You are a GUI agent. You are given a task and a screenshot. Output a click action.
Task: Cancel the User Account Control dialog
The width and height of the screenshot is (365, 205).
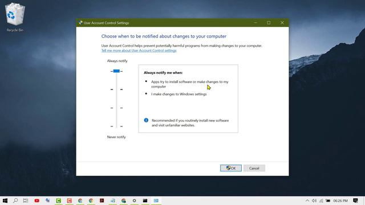point(254,168)
